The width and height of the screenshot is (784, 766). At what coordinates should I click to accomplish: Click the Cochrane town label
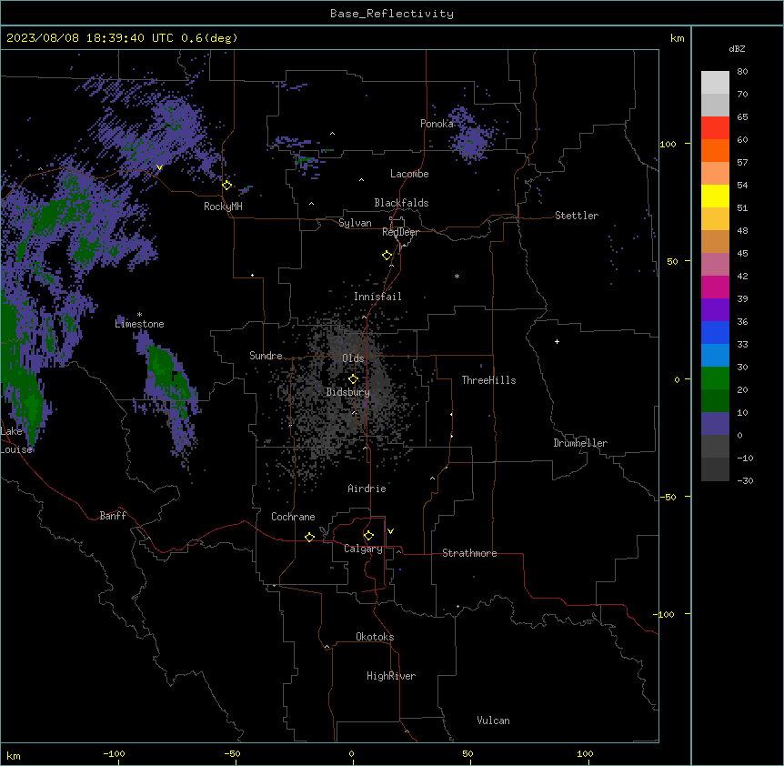click(293, 517)
